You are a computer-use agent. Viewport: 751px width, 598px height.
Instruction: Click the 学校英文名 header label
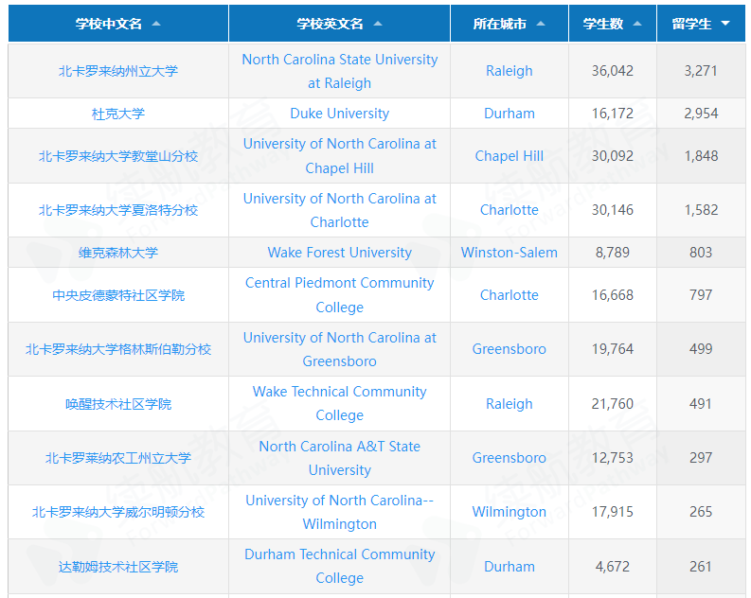(x=330, y=24)
